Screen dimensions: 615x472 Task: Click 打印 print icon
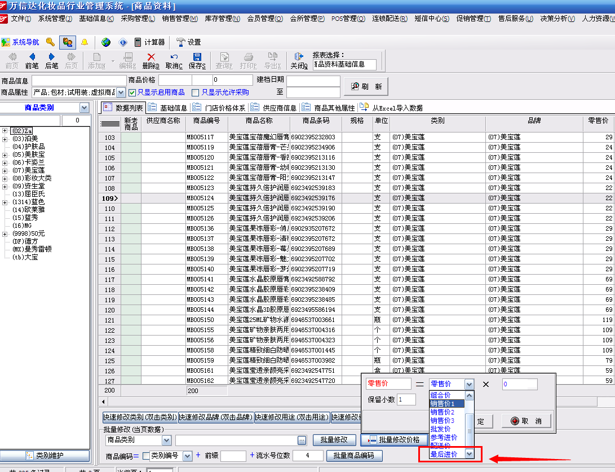(x=248, y=61)
